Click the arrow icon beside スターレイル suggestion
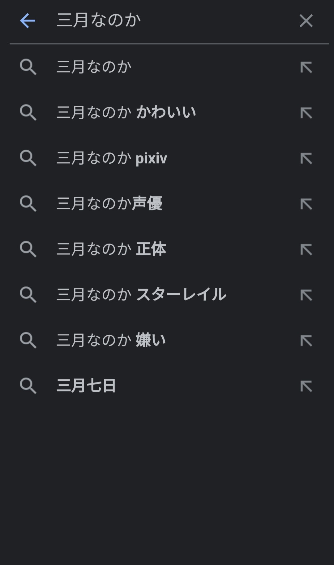Screen dimensions: 334x565 [x=306, y=295]
